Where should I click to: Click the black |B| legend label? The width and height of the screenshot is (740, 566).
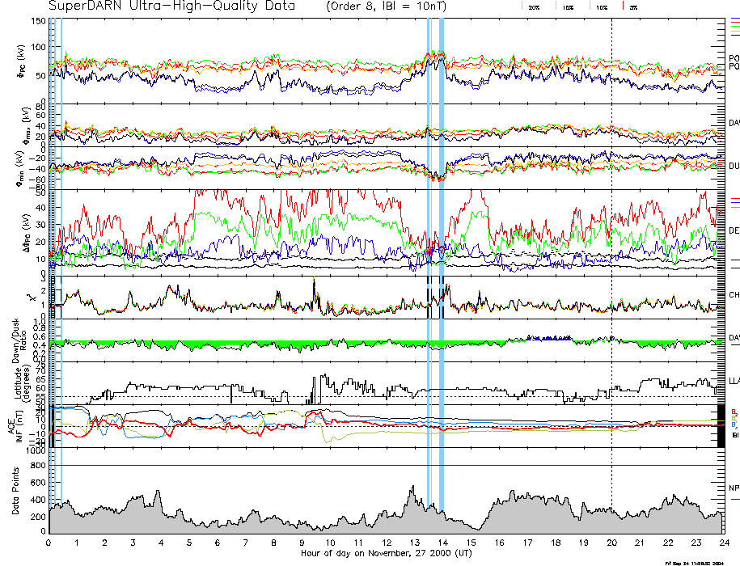pyautogui.click(x=734, y=435)
